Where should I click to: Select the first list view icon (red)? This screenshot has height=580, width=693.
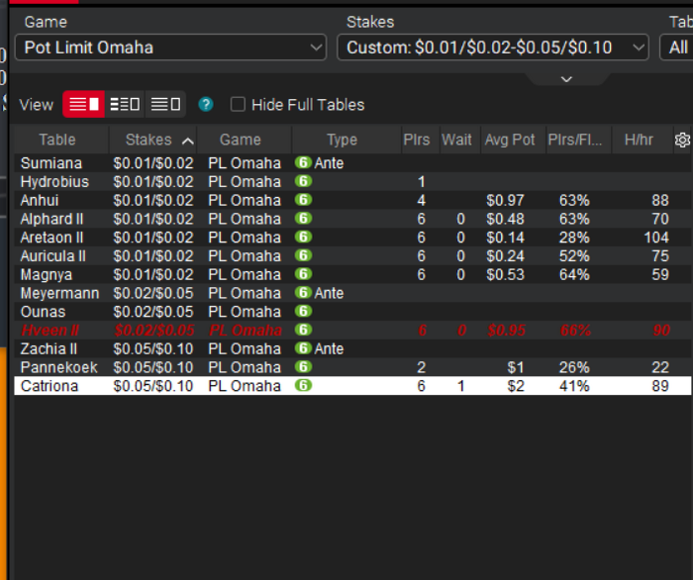tap(83, 105)
